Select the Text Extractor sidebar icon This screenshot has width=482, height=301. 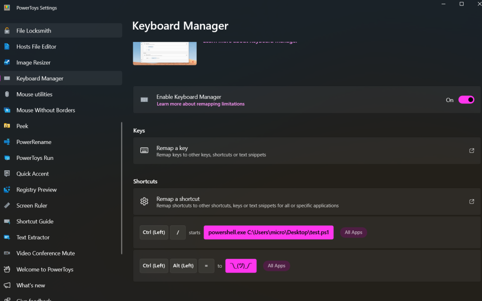click(7, 237)
